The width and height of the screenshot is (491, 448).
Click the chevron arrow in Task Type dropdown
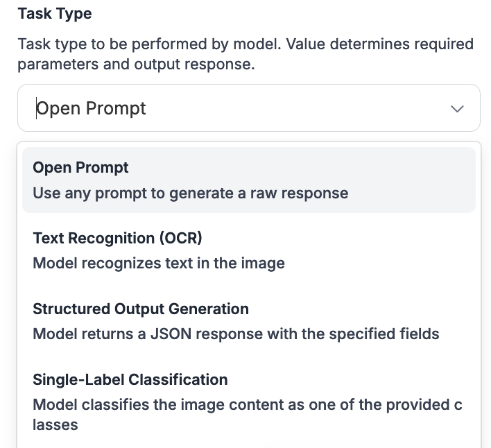(x=457, y=109)
